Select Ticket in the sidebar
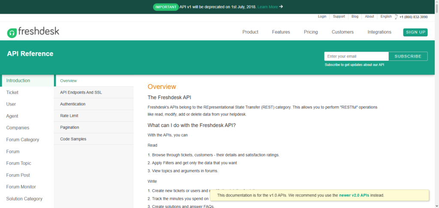439x208 pixels. point(27,92)
